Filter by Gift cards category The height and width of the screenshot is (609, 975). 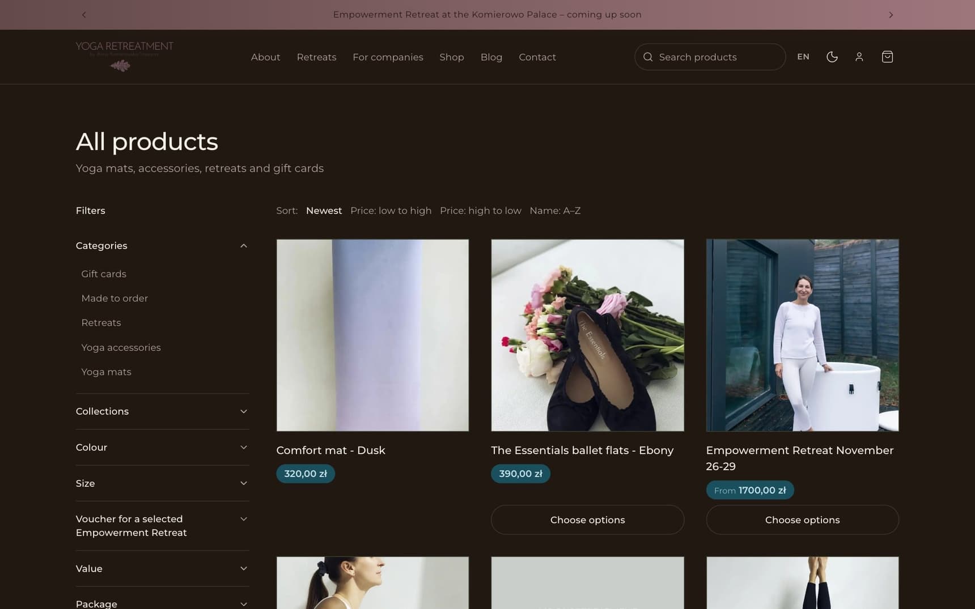104,274
